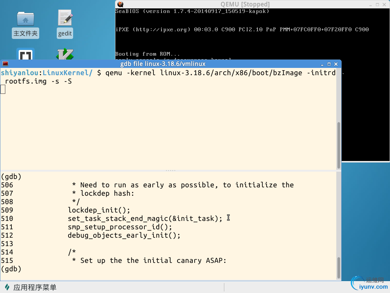This screenshot has width=390, height=293.
Task: Minimize the gdb terminal window
Action: click(x=322, y=64)
